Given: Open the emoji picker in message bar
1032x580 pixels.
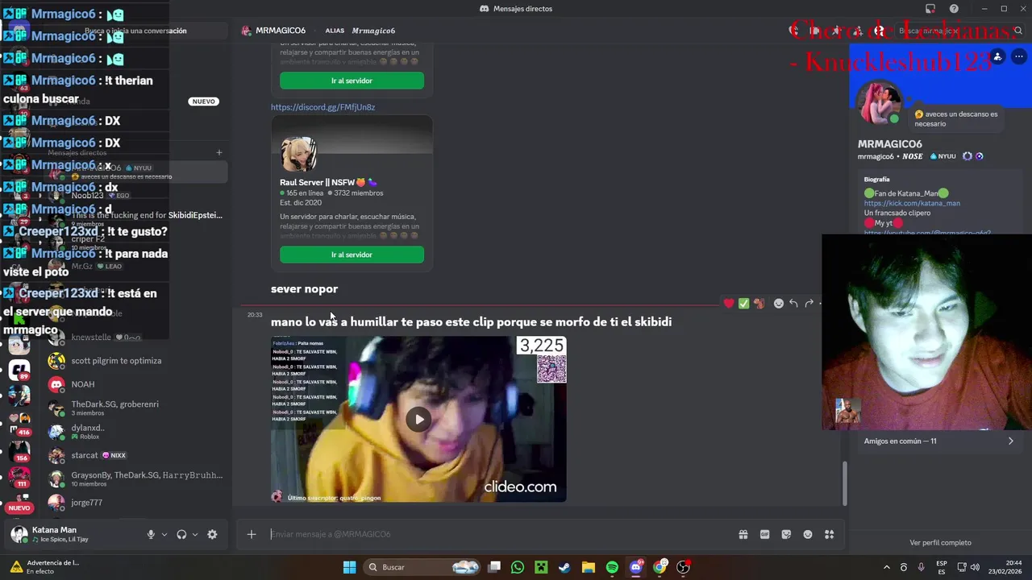Looking at the screenshot, I should pos(808,534).
